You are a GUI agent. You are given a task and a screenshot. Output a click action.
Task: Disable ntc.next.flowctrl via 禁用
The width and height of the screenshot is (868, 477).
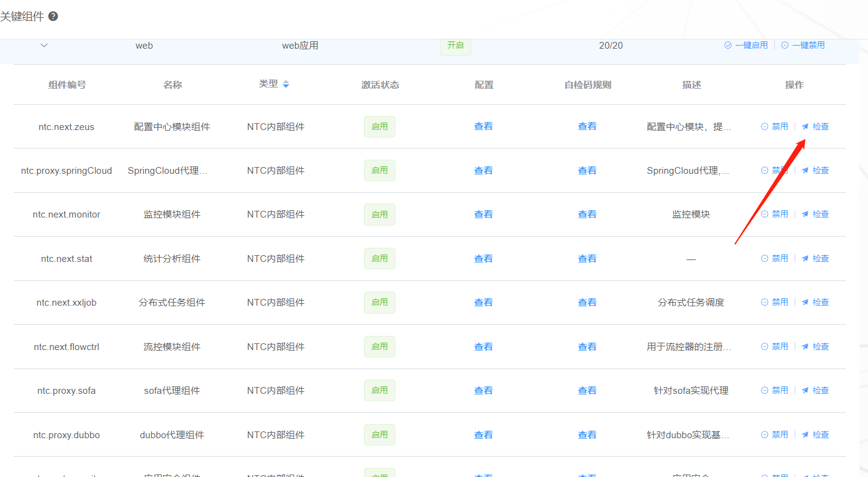pos(774,346)
